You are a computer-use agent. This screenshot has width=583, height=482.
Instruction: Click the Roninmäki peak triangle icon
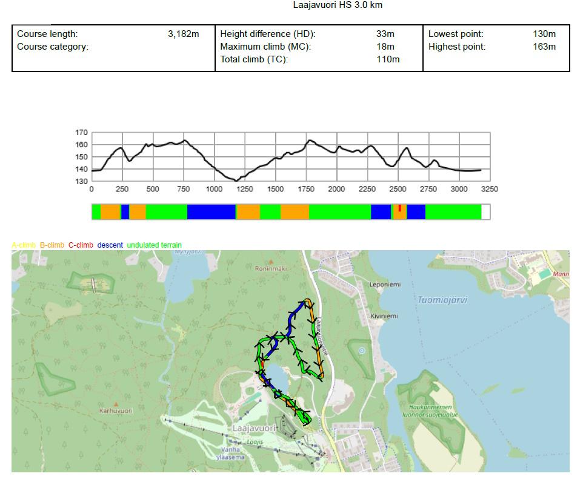pyautogui.click(x=271, y=262)
